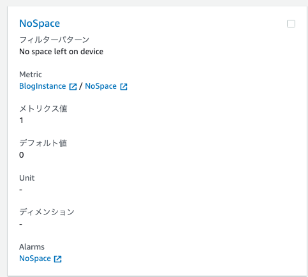Click the 'No space left on device' pattern text
Viewport: 308px width, 277px height.
coord(61,52)
